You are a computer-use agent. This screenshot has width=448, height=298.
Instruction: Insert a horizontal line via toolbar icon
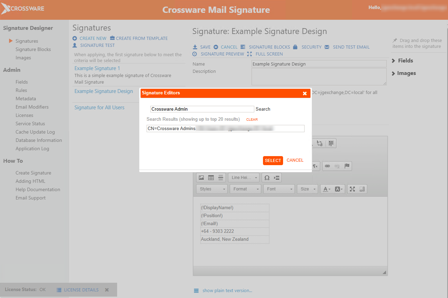(x=221, y=178)
